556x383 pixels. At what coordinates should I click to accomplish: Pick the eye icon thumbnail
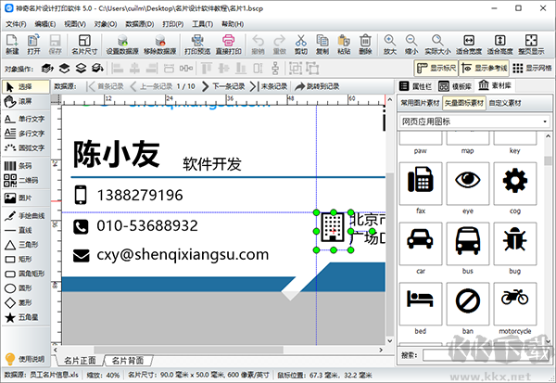[x=468, y=184]
